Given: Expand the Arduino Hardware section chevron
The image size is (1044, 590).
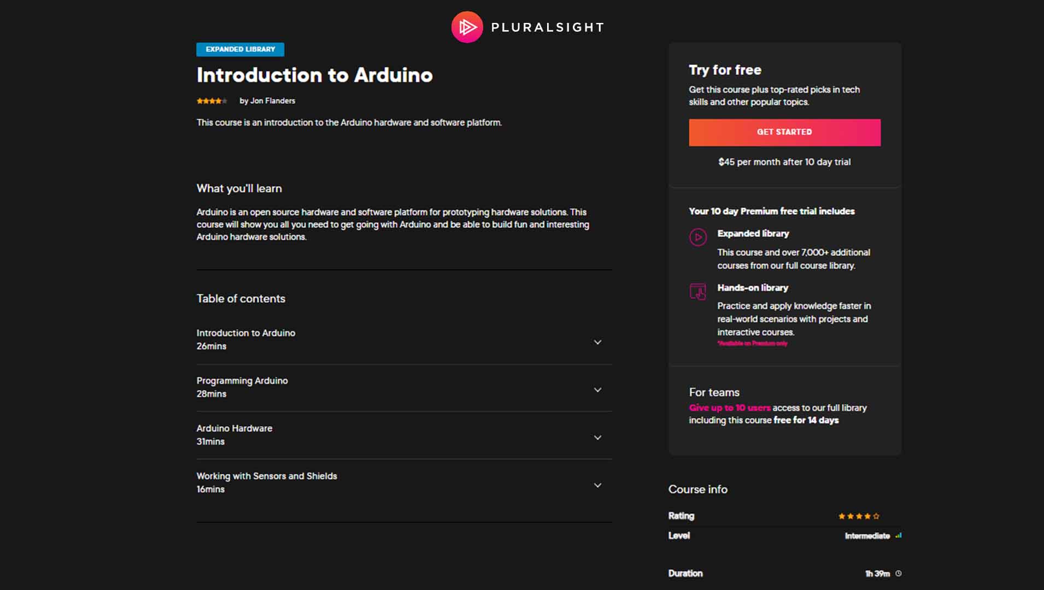Looking at the screenshot, I should [597, 438].
